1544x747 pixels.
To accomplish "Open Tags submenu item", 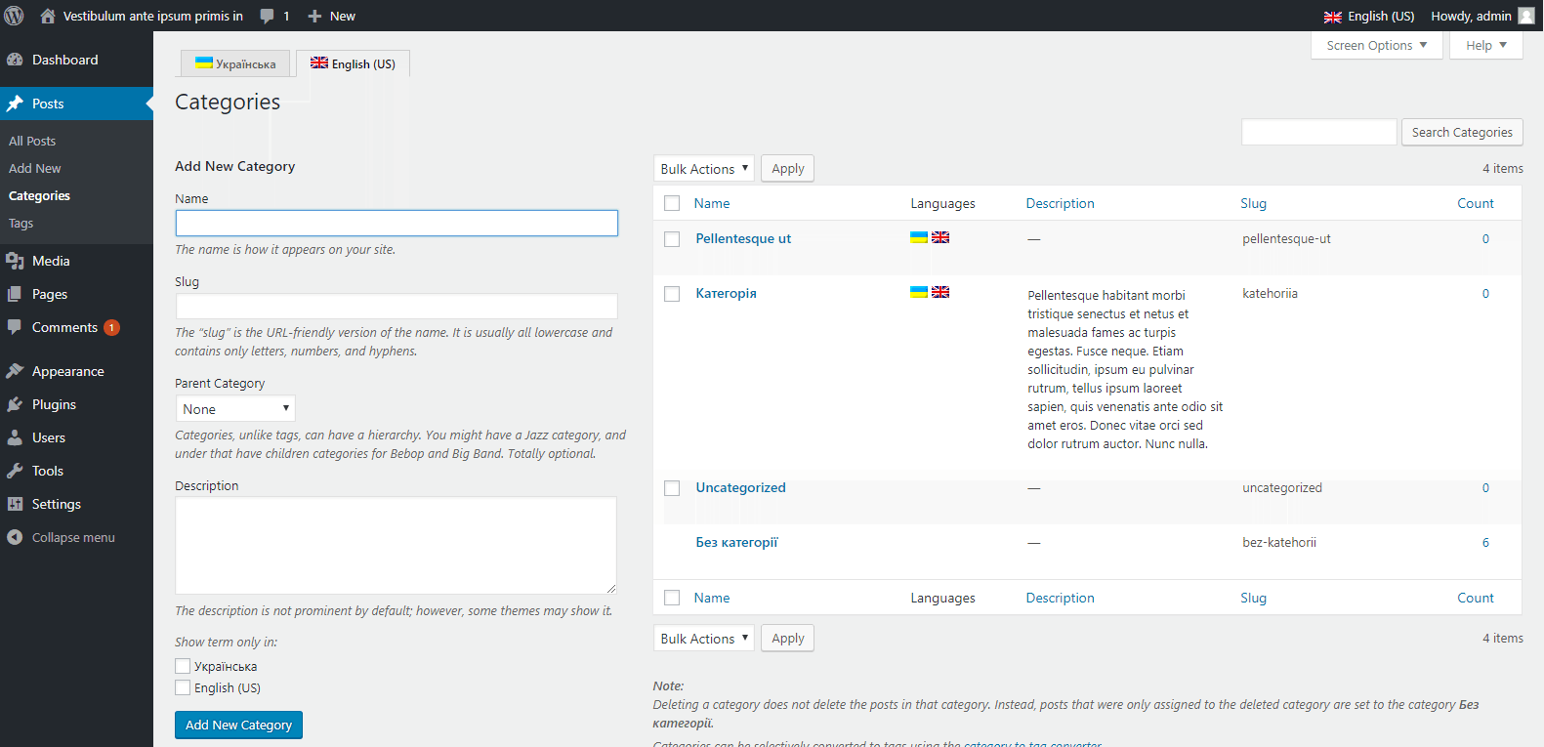I will [21, 223].
